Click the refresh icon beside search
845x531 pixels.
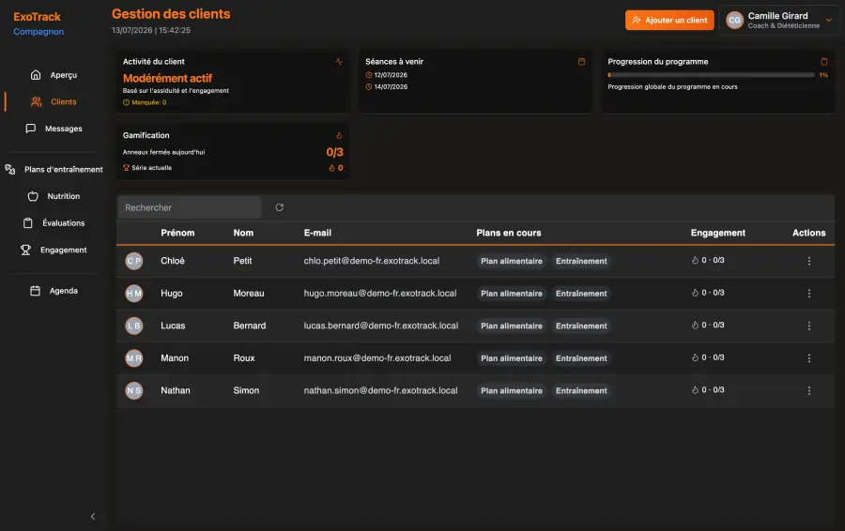pyautogui.click(x=279, y=207)
